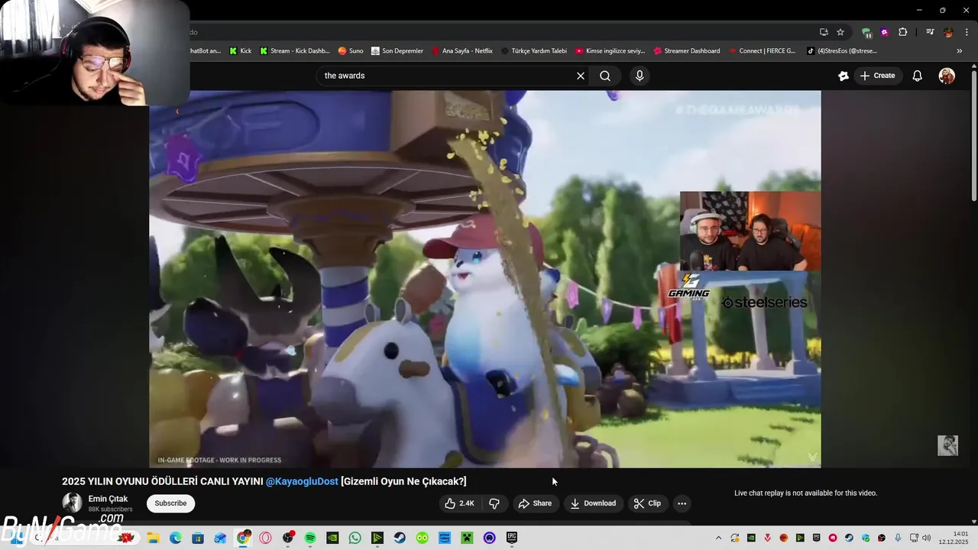Image resolution: width=978 pixels, height=550 pixels.
Task: Like the video with 2.4K likes
Action: click(459, 503)
